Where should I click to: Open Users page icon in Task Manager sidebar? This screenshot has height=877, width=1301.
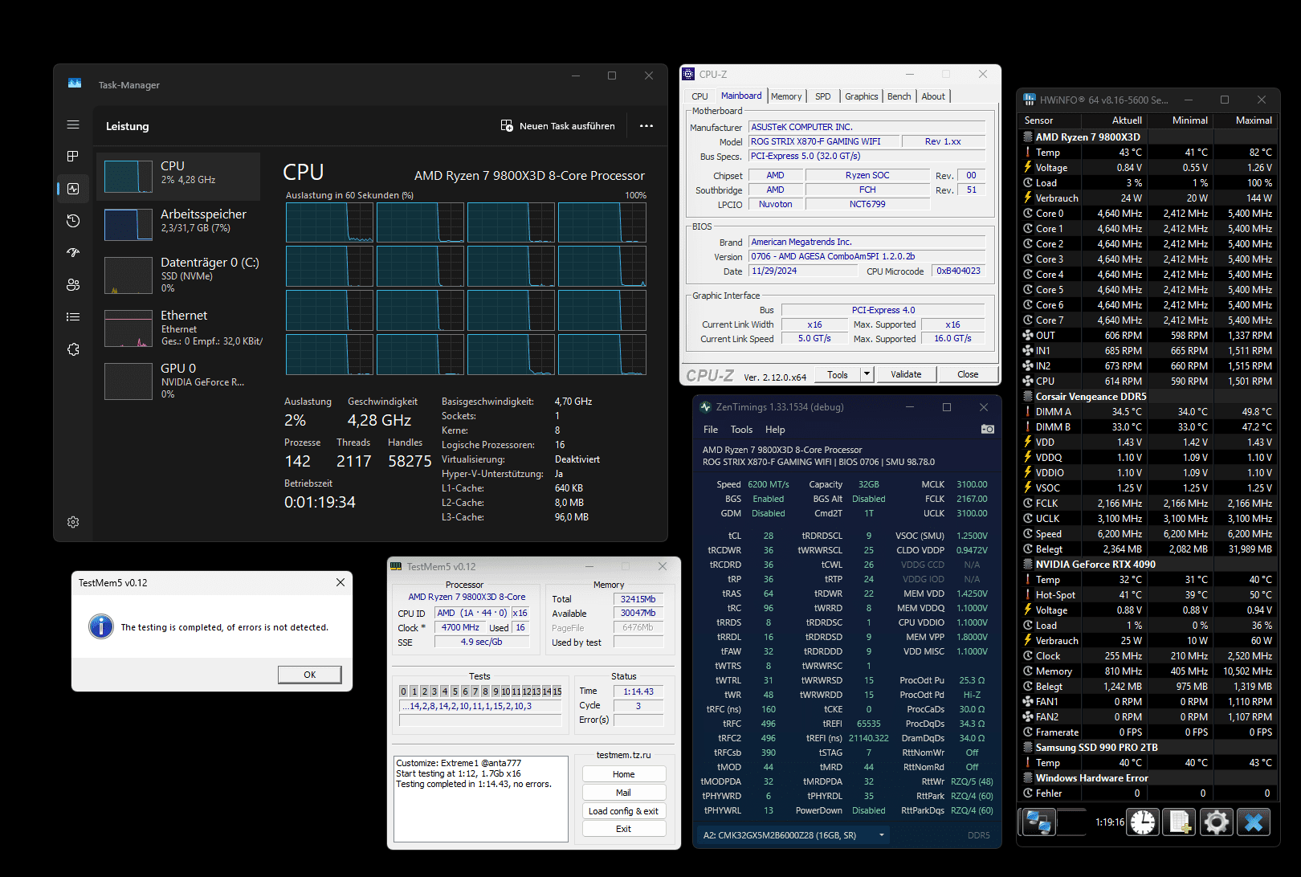click(x=73, y=284)
